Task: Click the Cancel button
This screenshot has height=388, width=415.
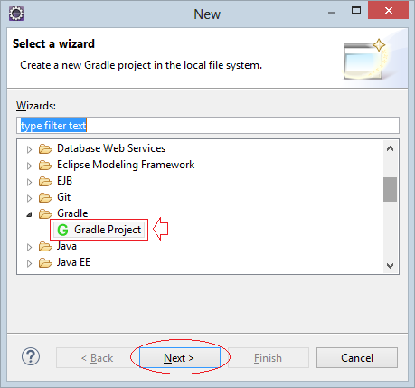Action: click(357, 358)
